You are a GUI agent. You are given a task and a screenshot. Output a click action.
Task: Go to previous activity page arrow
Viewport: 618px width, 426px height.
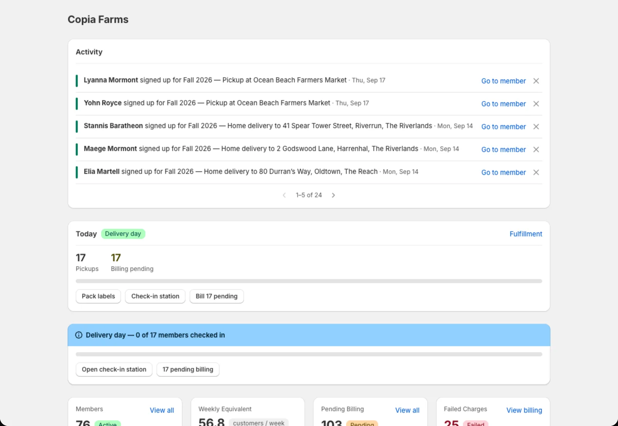[284, 195]
